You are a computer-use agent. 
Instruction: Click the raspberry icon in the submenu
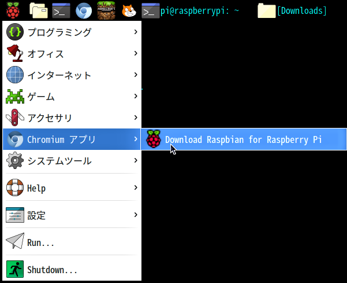click(154, 139)
